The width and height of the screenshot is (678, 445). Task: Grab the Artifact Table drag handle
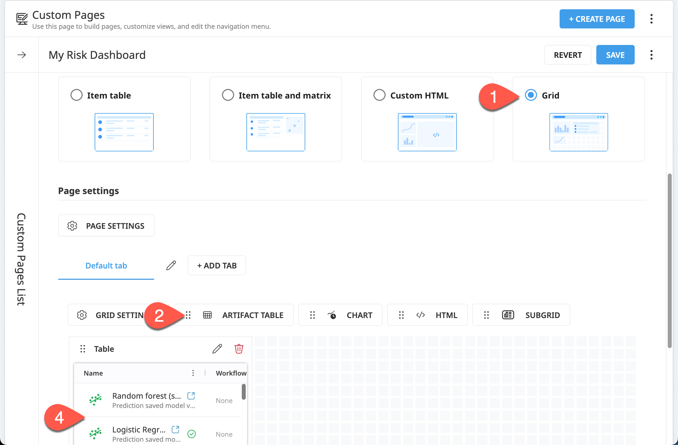(188, 315)
